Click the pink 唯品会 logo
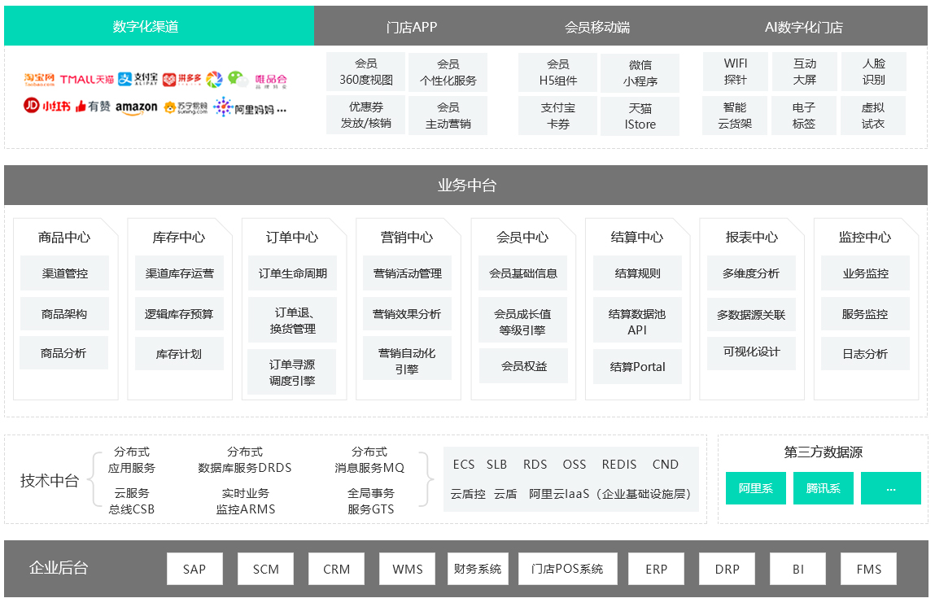This screenshot has width=935, height=607. tap(271, 81)
